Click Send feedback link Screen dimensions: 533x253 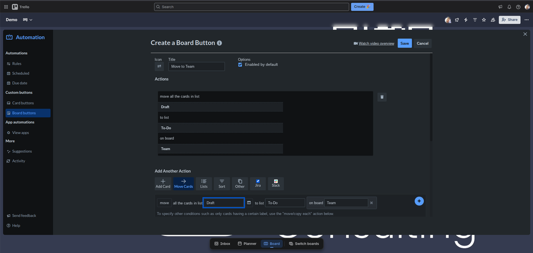(x=24, y=216)
